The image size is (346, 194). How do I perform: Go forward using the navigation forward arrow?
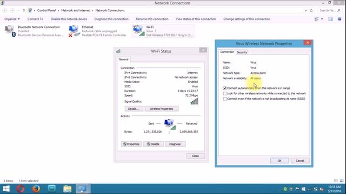[12, 10]
